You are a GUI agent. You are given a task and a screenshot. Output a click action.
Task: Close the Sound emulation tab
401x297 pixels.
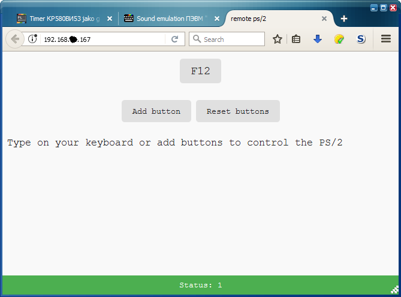point(216,19)
